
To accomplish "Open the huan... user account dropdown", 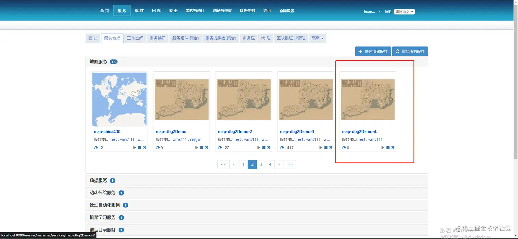I will [372, 12].
